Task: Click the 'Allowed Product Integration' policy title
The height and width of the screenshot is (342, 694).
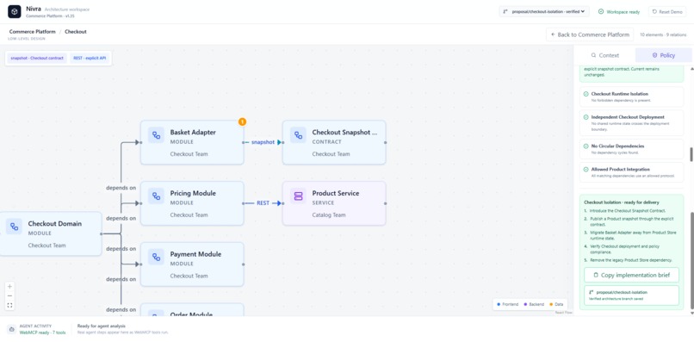Action: (x=621, y=169)
